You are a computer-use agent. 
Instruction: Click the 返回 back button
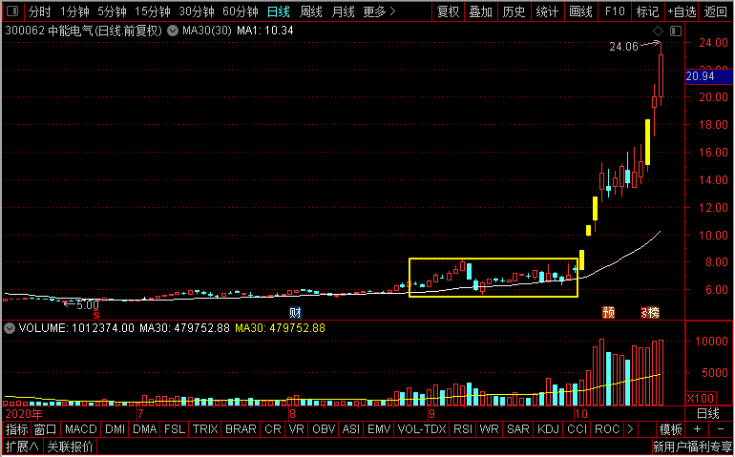pyautogui.click(x=715, y=11)
